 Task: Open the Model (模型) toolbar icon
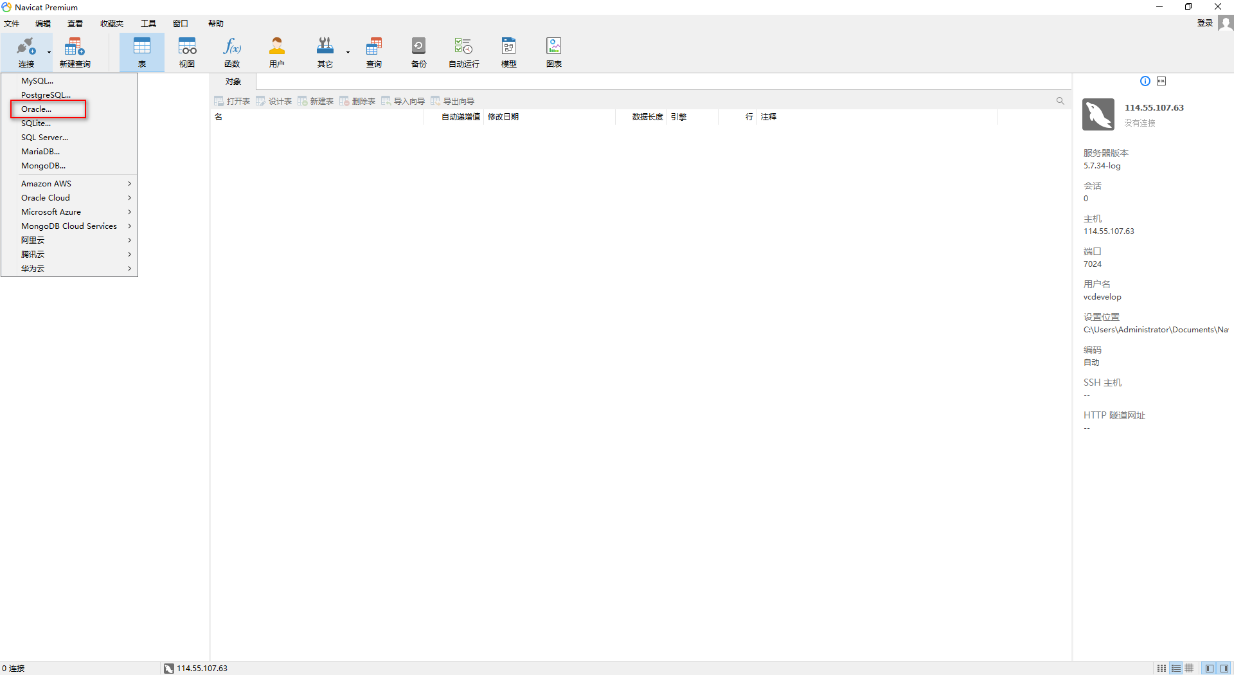(x=509, y=52)
